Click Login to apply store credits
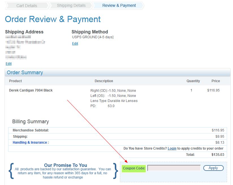 [x=172, y=148]
